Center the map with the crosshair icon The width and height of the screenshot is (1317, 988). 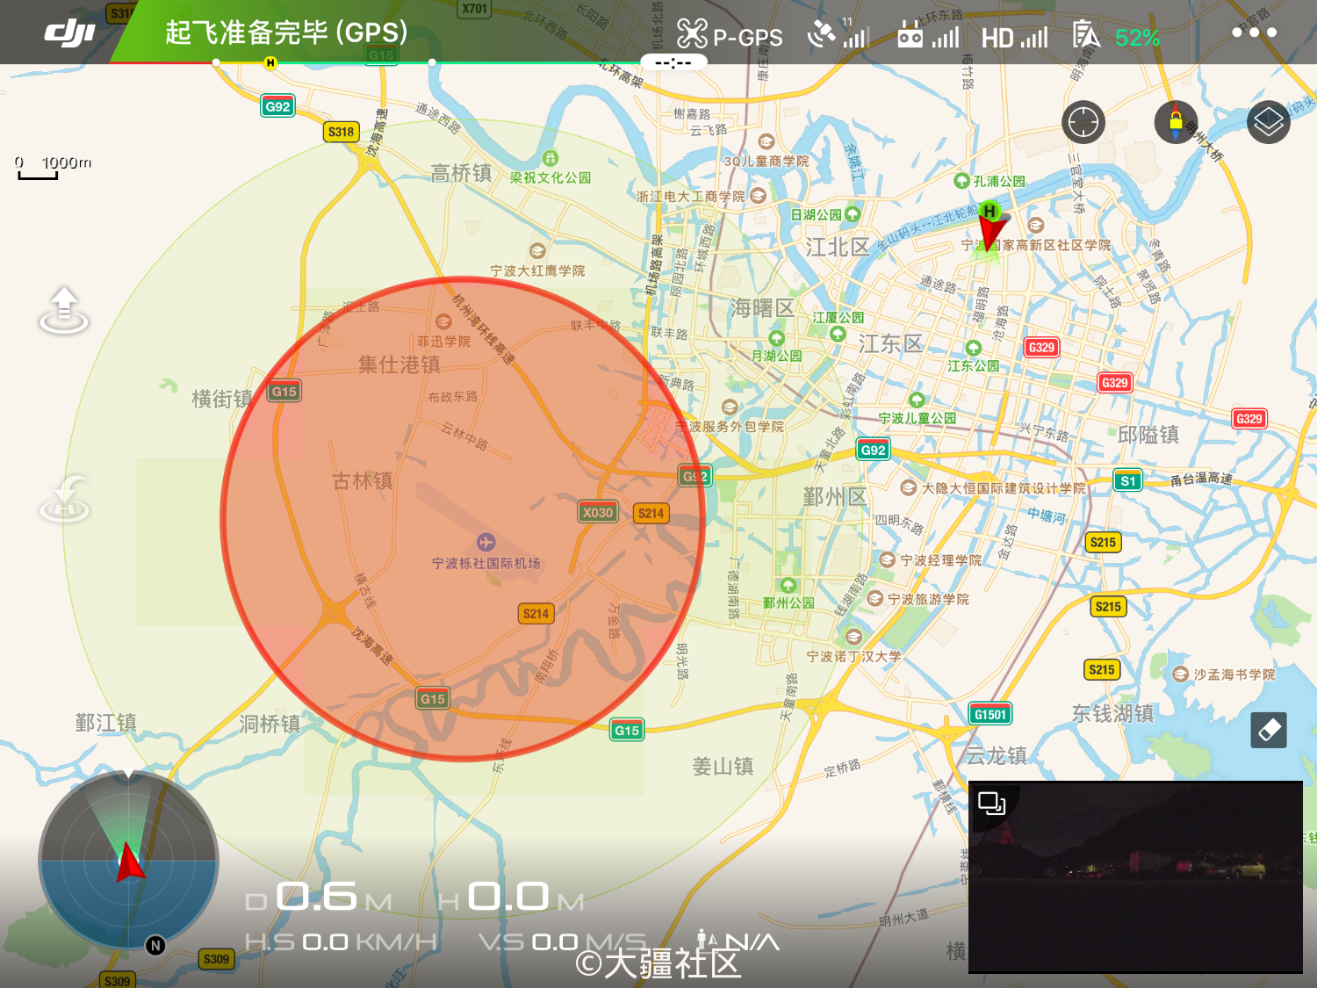[x=1083, y=122]
